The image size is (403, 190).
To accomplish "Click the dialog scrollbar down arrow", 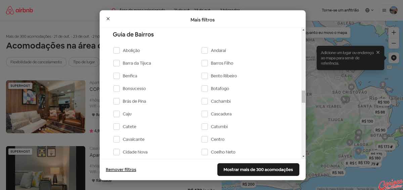I will tap(303, 156).
